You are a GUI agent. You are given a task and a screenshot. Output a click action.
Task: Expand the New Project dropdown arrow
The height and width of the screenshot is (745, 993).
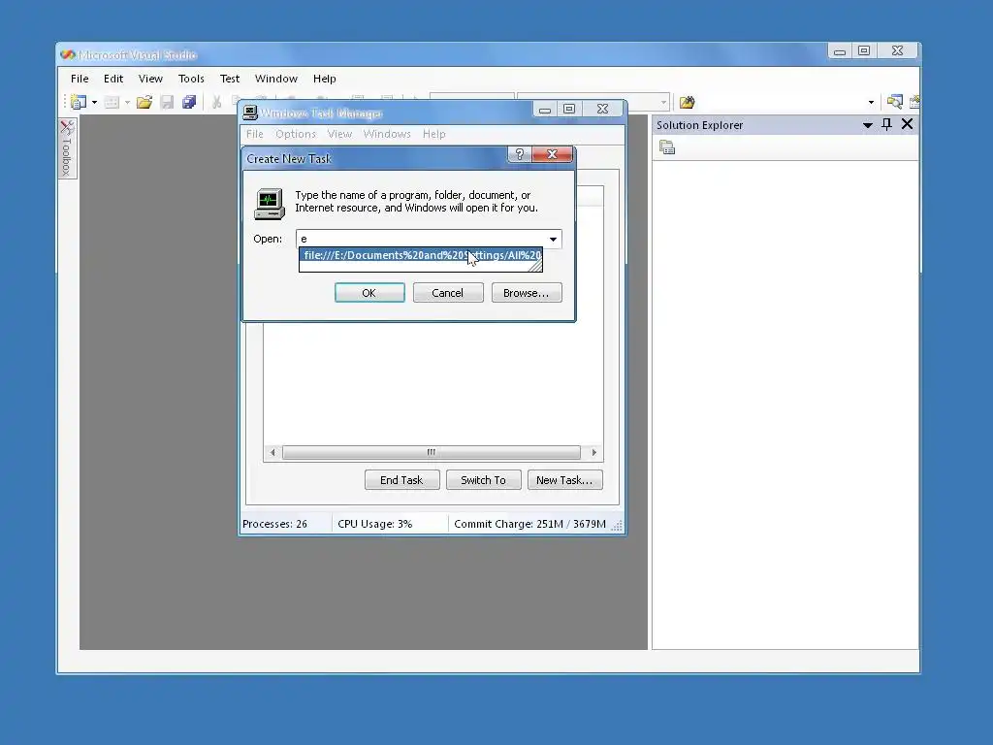pos(94,102)
